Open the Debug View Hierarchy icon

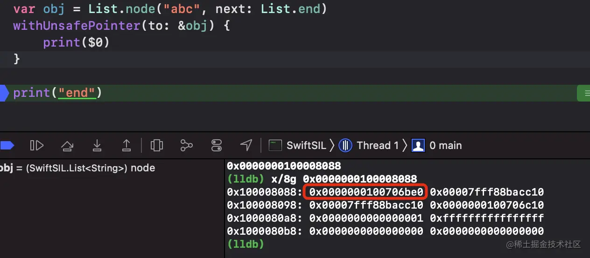click(157, 146)
